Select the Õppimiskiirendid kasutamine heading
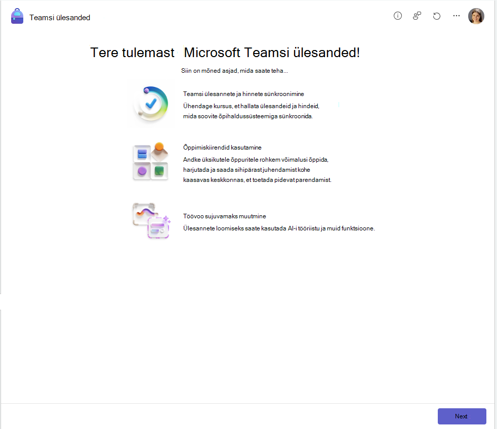 click(x=222, y=148)
